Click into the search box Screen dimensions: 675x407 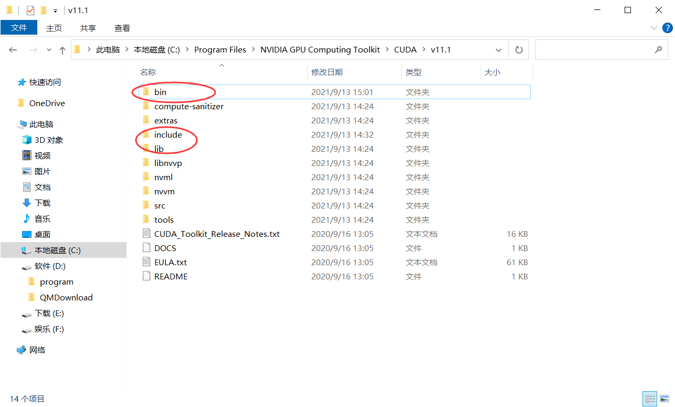(602, 50)
